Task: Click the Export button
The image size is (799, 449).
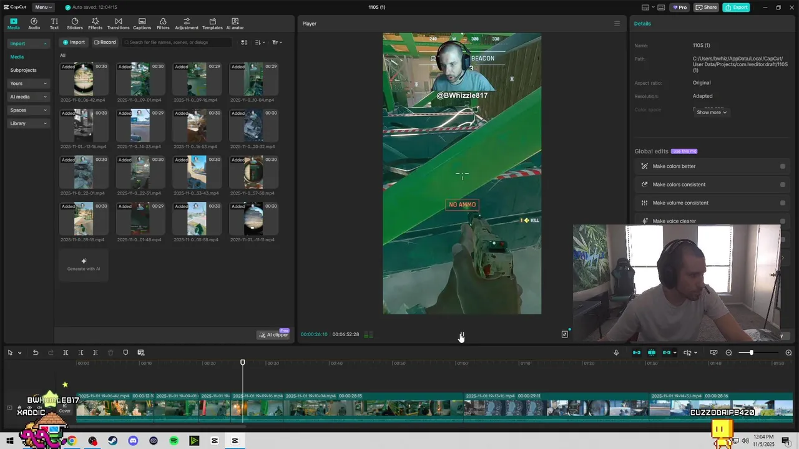Action: point(736,7)
